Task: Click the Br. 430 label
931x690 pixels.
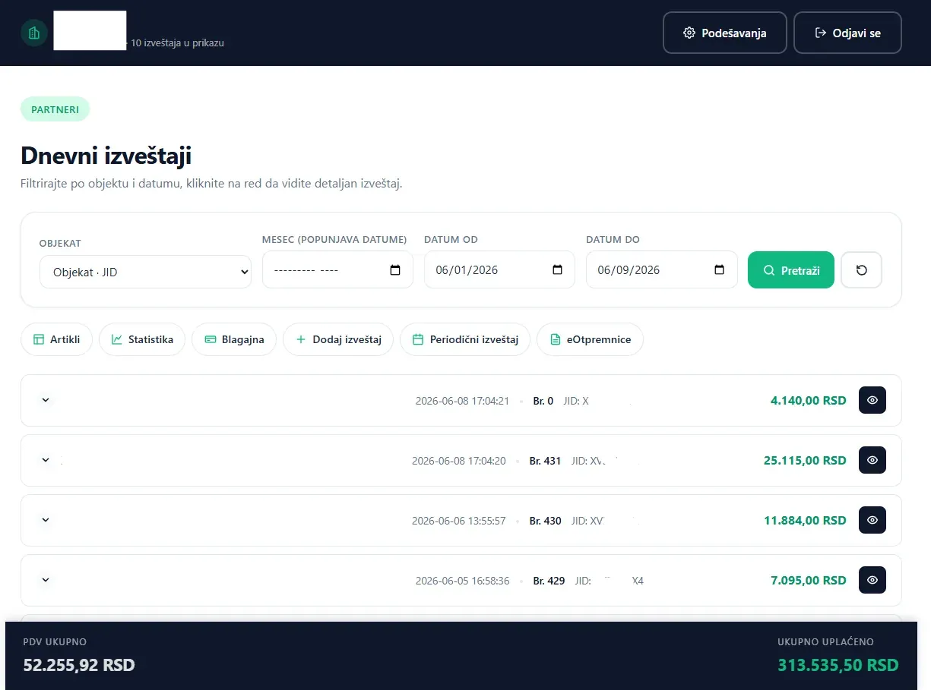Action: point(545,521)
